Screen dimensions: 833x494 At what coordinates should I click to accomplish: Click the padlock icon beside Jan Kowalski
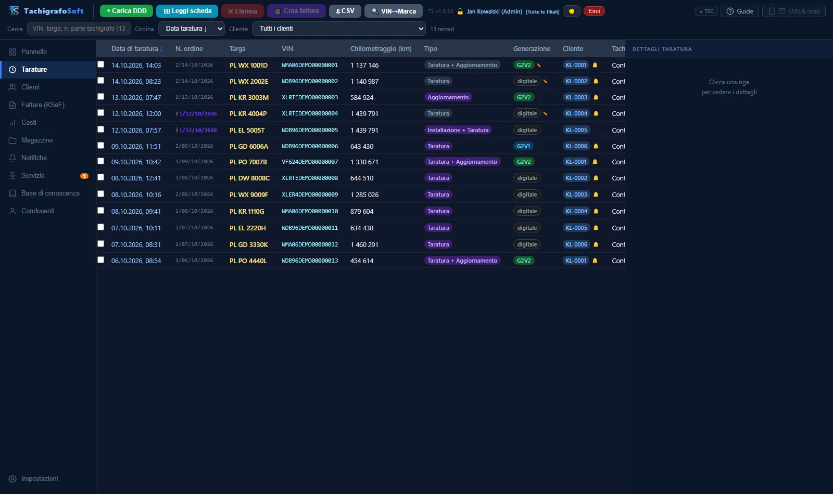(460, 11)
